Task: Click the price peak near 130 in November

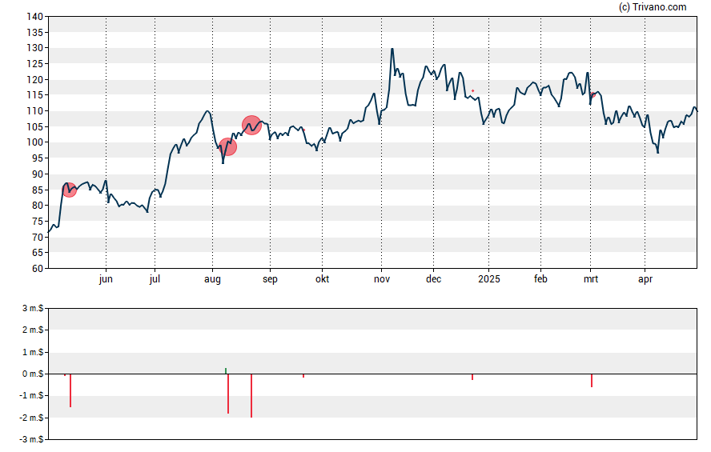Action: pyautogui.click(x=392, y=49)
